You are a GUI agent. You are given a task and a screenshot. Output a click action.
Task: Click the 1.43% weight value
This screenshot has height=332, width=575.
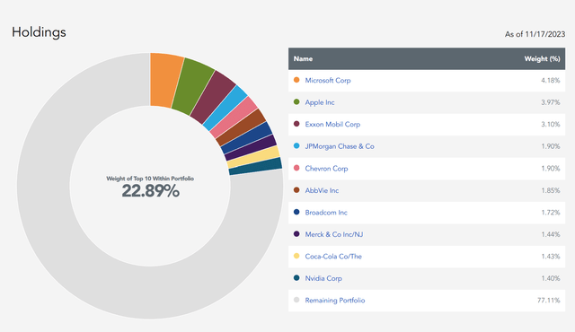(x=551, y=257)
